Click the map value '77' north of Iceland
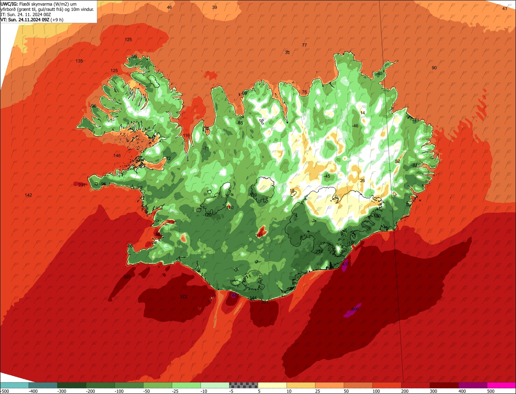Viewport: 516px width, 394px height. click(x=304, y=45)
